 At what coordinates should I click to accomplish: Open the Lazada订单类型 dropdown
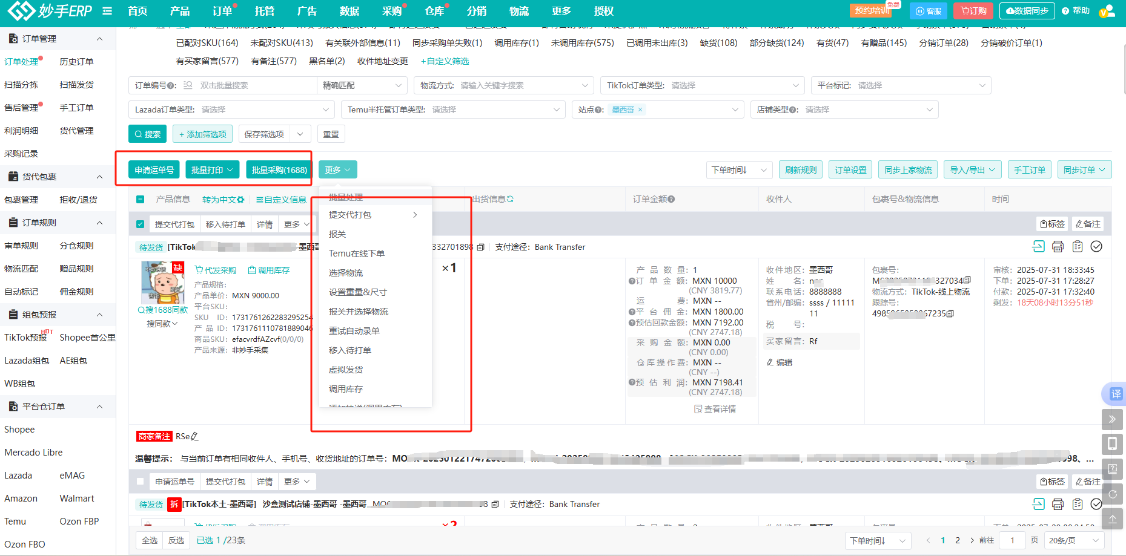231,110
